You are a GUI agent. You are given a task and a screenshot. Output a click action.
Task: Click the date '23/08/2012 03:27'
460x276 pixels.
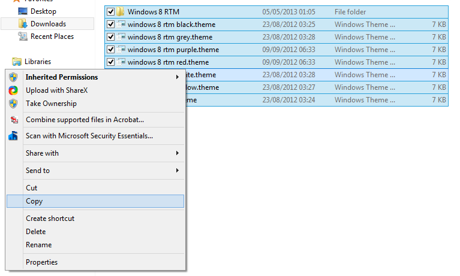pyautogui.click(x=288, y=87)
